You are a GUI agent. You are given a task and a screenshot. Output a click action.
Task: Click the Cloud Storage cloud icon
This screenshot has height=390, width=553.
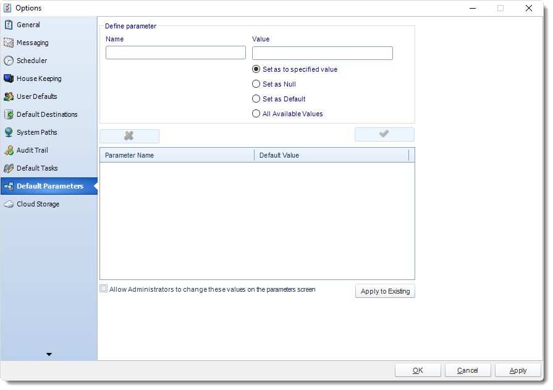pyautogui.click(x=9, y=205)
